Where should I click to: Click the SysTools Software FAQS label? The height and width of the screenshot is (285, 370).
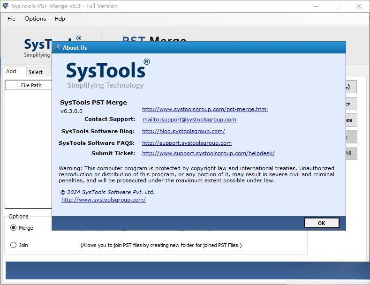click(97, 143)
